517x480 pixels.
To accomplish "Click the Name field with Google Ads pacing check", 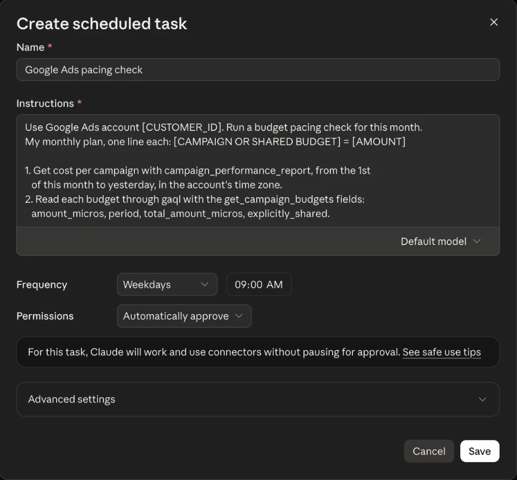I will pos(258,70).
